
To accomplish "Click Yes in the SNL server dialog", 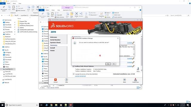I will 108,64.
